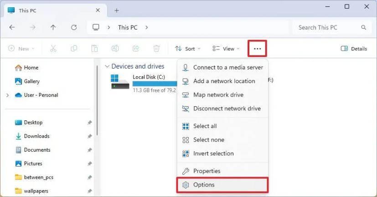Click the Rename toolbar icon
The width and height of the screenshot is (377, 197).
[x=115, y=49]
